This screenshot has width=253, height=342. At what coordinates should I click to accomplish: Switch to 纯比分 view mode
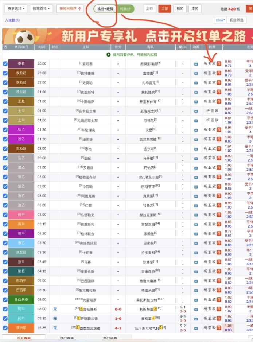(125, 9)
